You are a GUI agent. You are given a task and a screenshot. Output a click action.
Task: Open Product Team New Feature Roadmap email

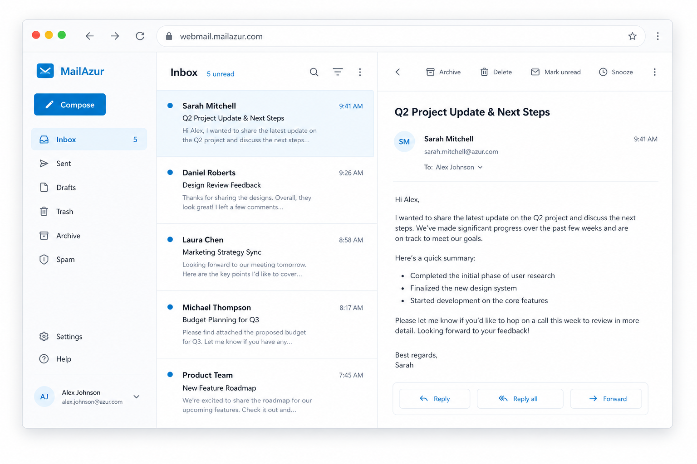[267, 393]
